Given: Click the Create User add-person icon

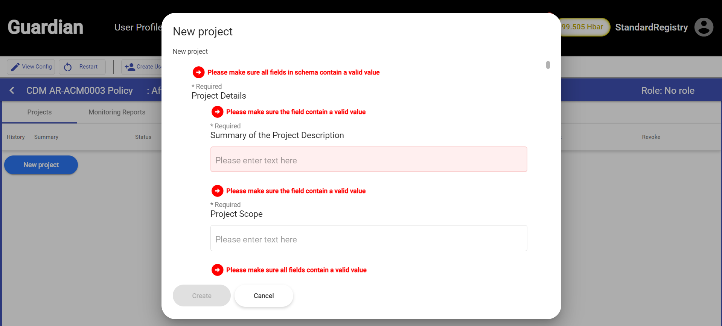Looking at the screenshot, I should pos(130,67).
